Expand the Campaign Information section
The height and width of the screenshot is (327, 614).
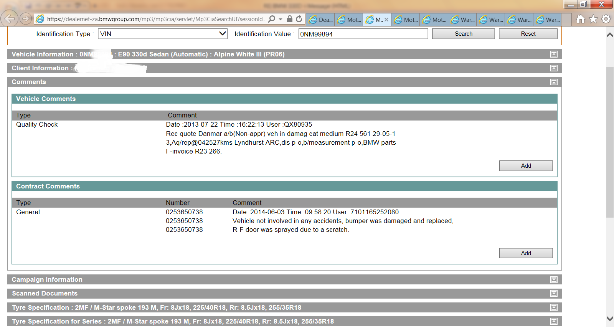tap(554, 279)
